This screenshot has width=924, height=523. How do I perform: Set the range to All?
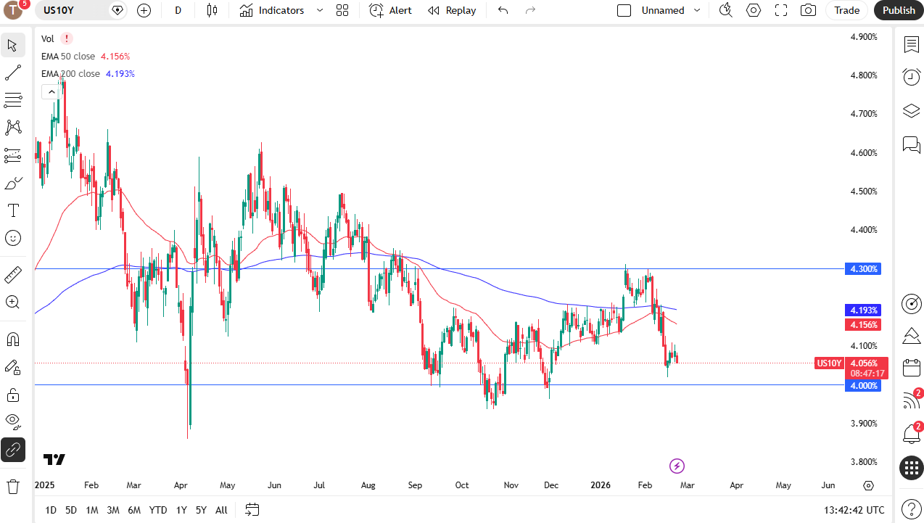221,510
